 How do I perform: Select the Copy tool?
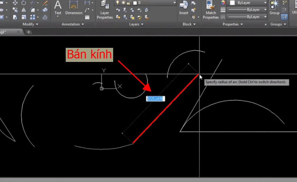(x=15, y=10)
